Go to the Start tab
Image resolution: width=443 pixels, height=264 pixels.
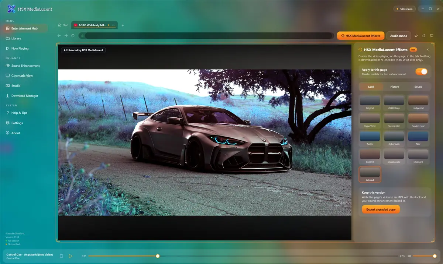coord(63,25)
